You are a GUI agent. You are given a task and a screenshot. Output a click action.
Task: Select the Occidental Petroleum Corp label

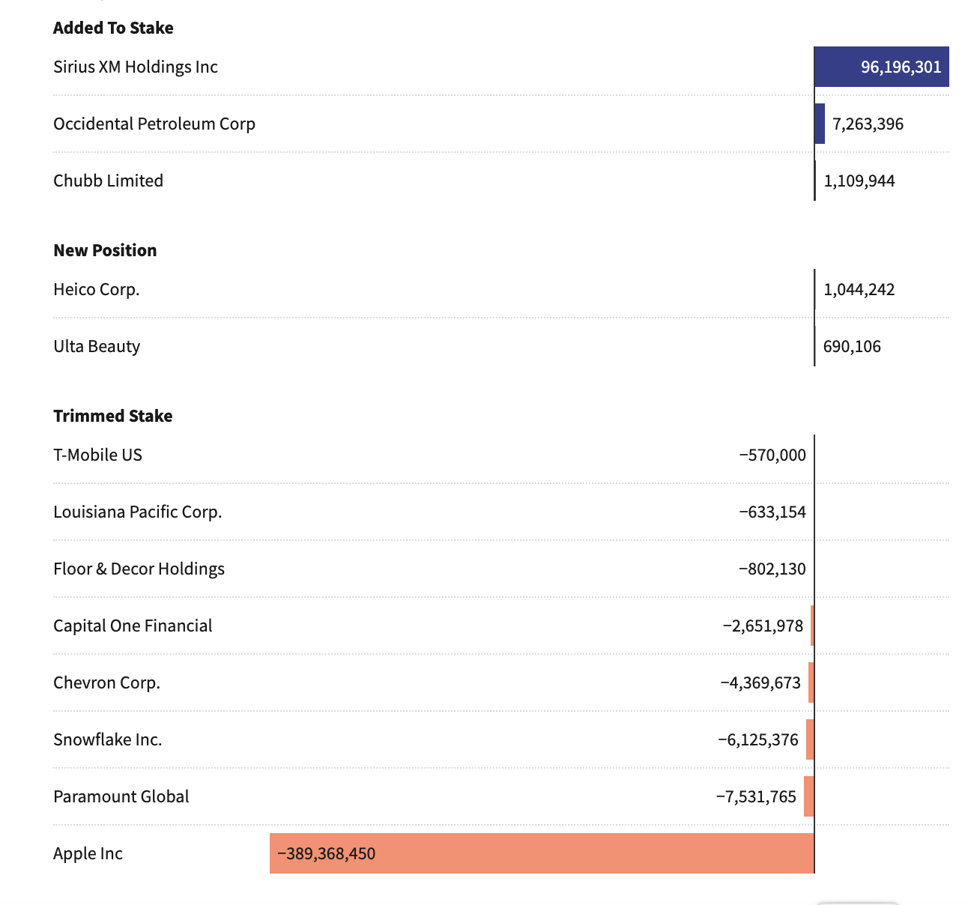pyautogui.click(x=154, y=124)
